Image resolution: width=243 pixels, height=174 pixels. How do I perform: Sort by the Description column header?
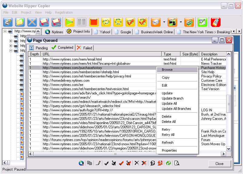(x=213, y=54)
